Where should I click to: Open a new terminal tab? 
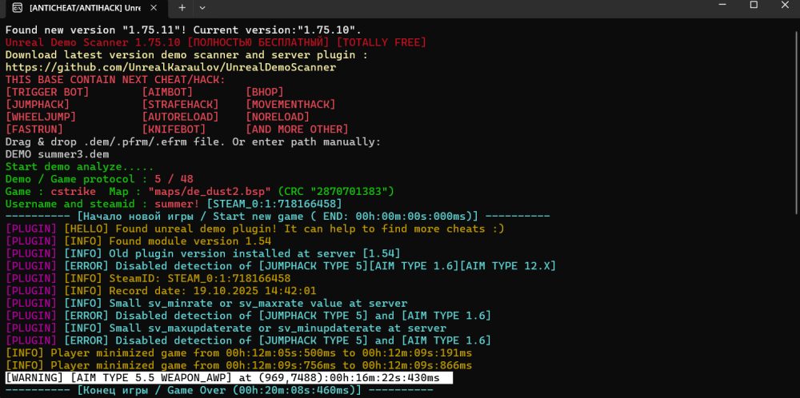(182, 7)
